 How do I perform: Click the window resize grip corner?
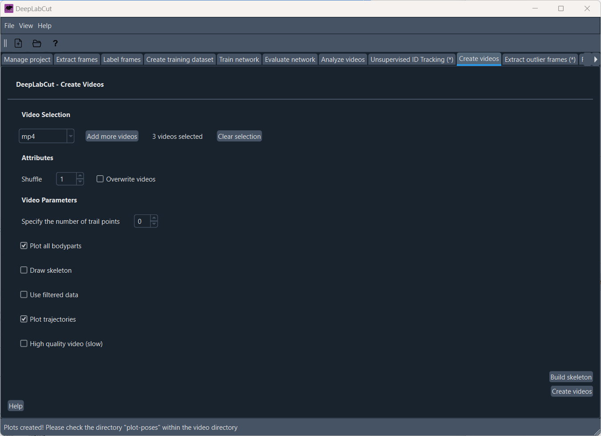[597, 432]
